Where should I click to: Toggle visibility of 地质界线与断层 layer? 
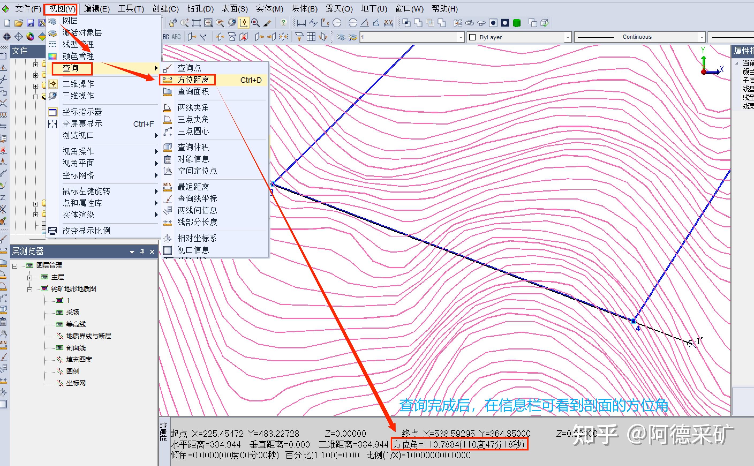coord(60,336)
